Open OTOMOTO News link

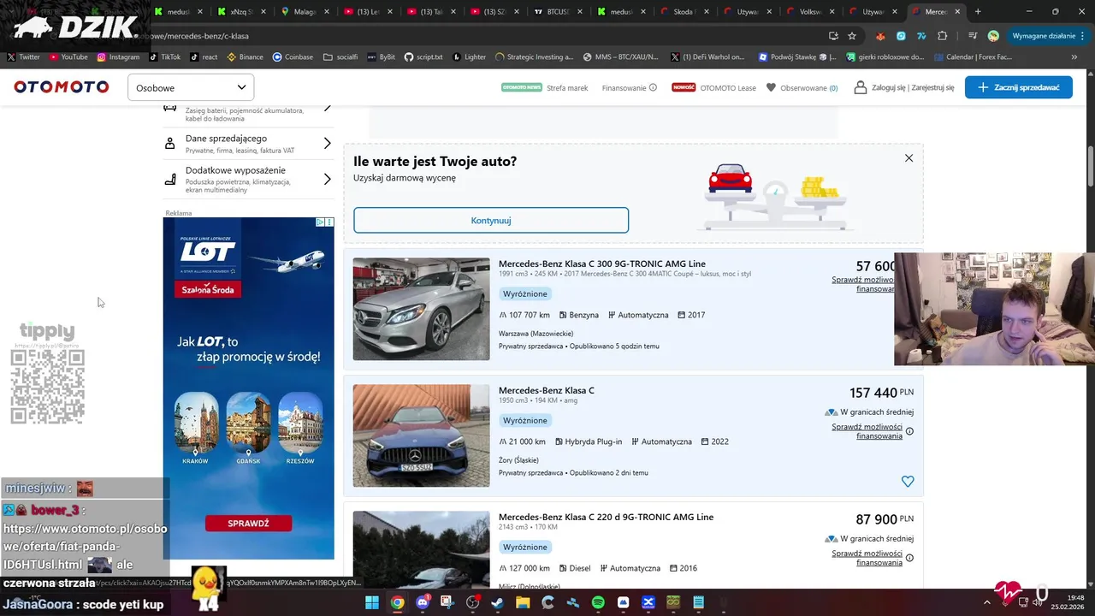click(522, 87)
